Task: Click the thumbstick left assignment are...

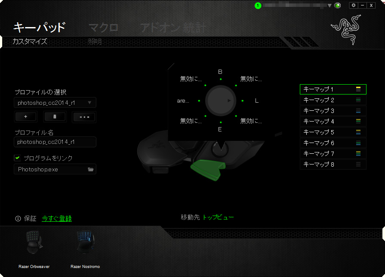Action: tap(183, 101)
